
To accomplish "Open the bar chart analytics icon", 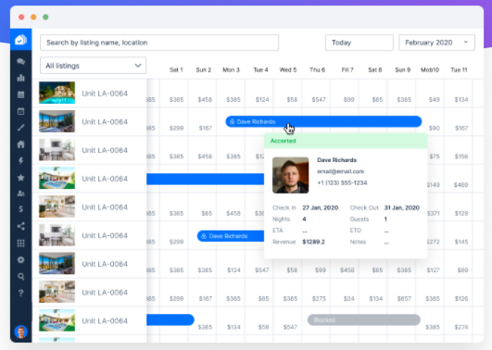I will tap(20, 78).
